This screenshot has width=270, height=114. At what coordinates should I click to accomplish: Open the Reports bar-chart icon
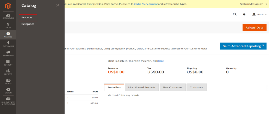click(8, 72)
